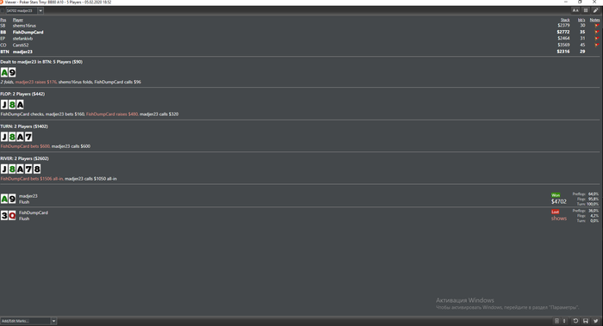603x326 pixels.
Task: Select BTN player madjer23 in the list
Action: pos(22,52)
